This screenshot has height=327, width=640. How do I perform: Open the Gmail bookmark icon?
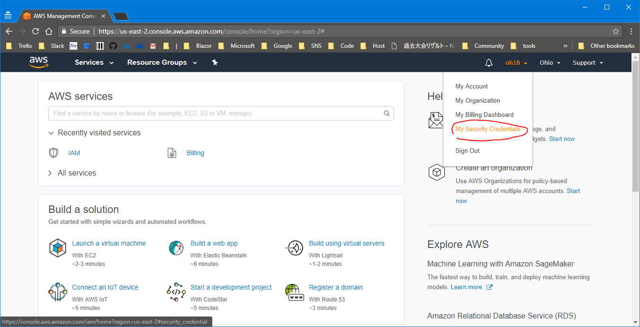(x=153, y=46)
